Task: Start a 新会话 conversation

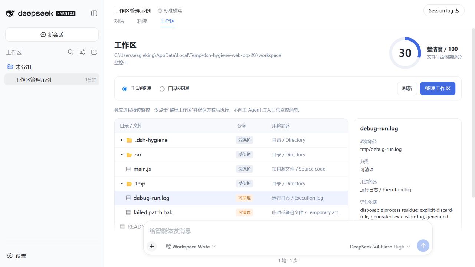Action: tap(52, 34)
